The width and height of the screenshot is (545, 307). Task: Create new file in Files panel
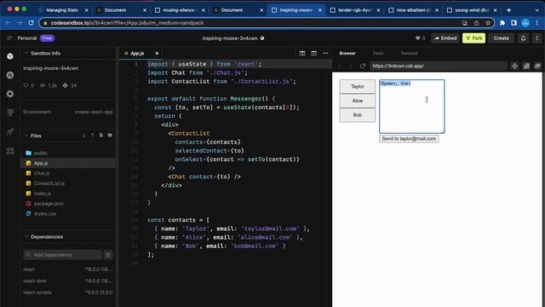pos(101,135)
